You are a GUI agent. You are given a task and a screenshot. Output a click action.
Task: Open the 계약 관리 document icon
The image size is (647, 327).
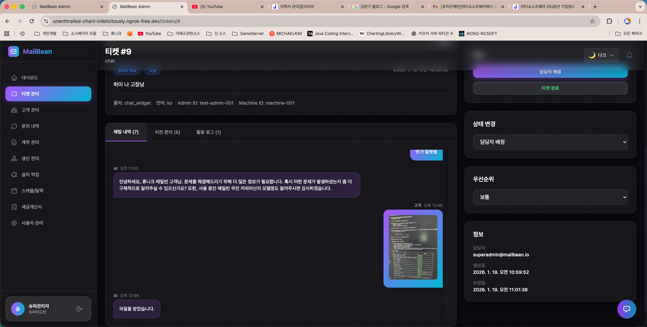(x=14, y=142)
